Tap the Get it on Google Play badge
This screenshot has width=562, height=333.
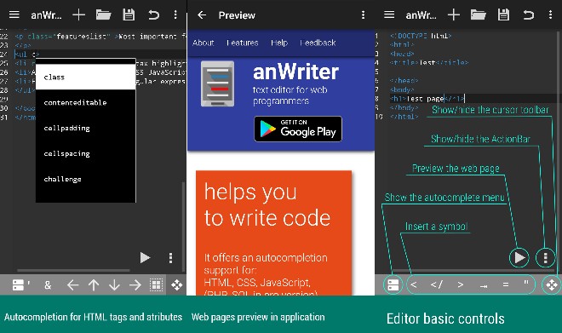pos(298,129)
